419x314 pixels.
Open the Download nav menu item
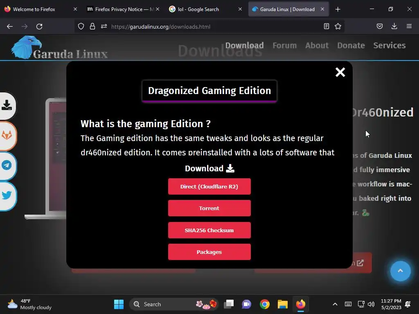coord(245,45)
